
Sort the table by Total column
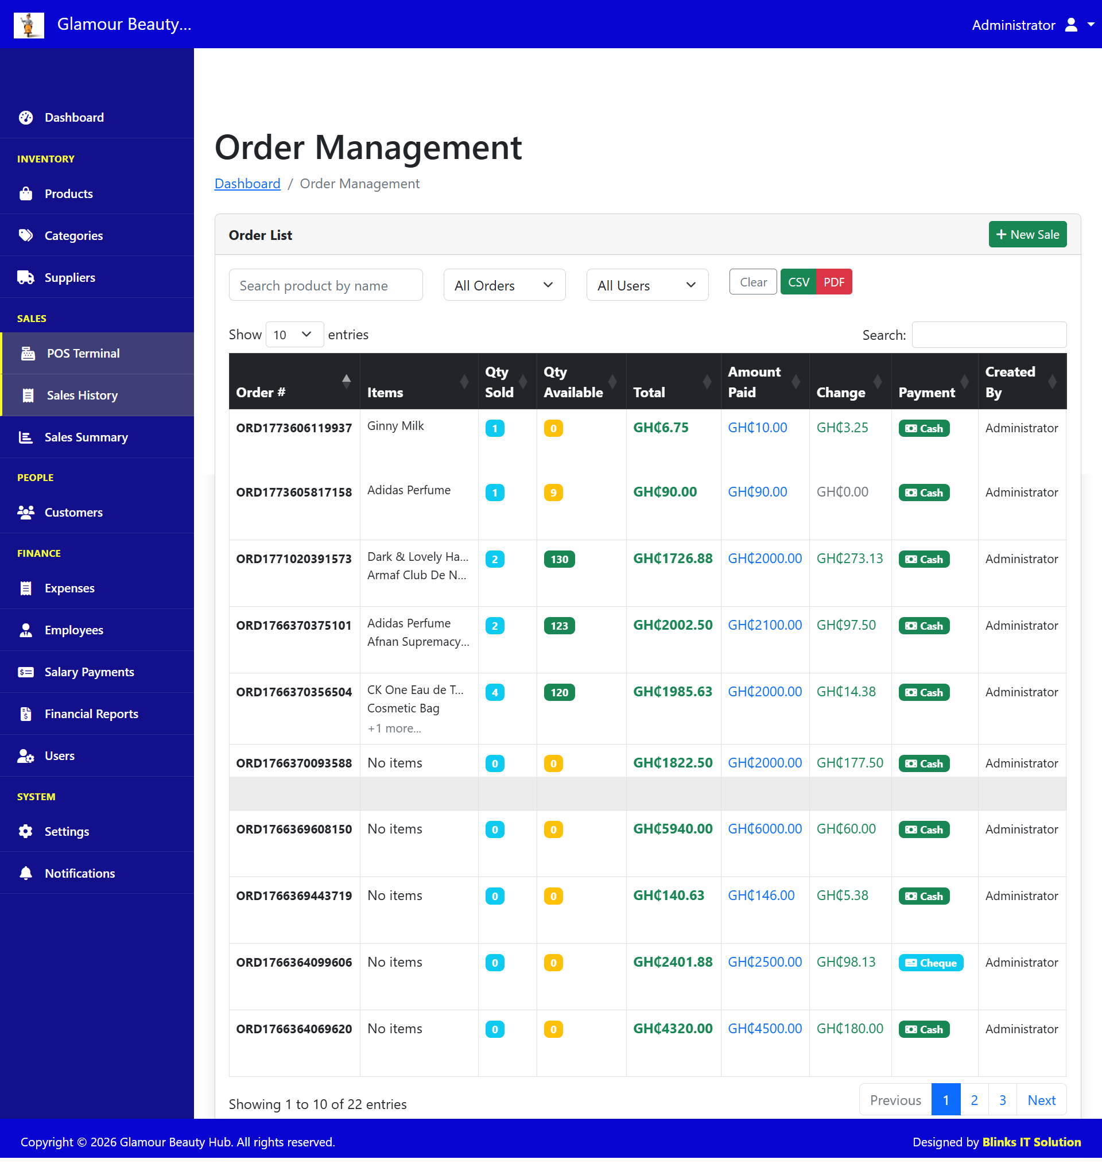(673, 381)
